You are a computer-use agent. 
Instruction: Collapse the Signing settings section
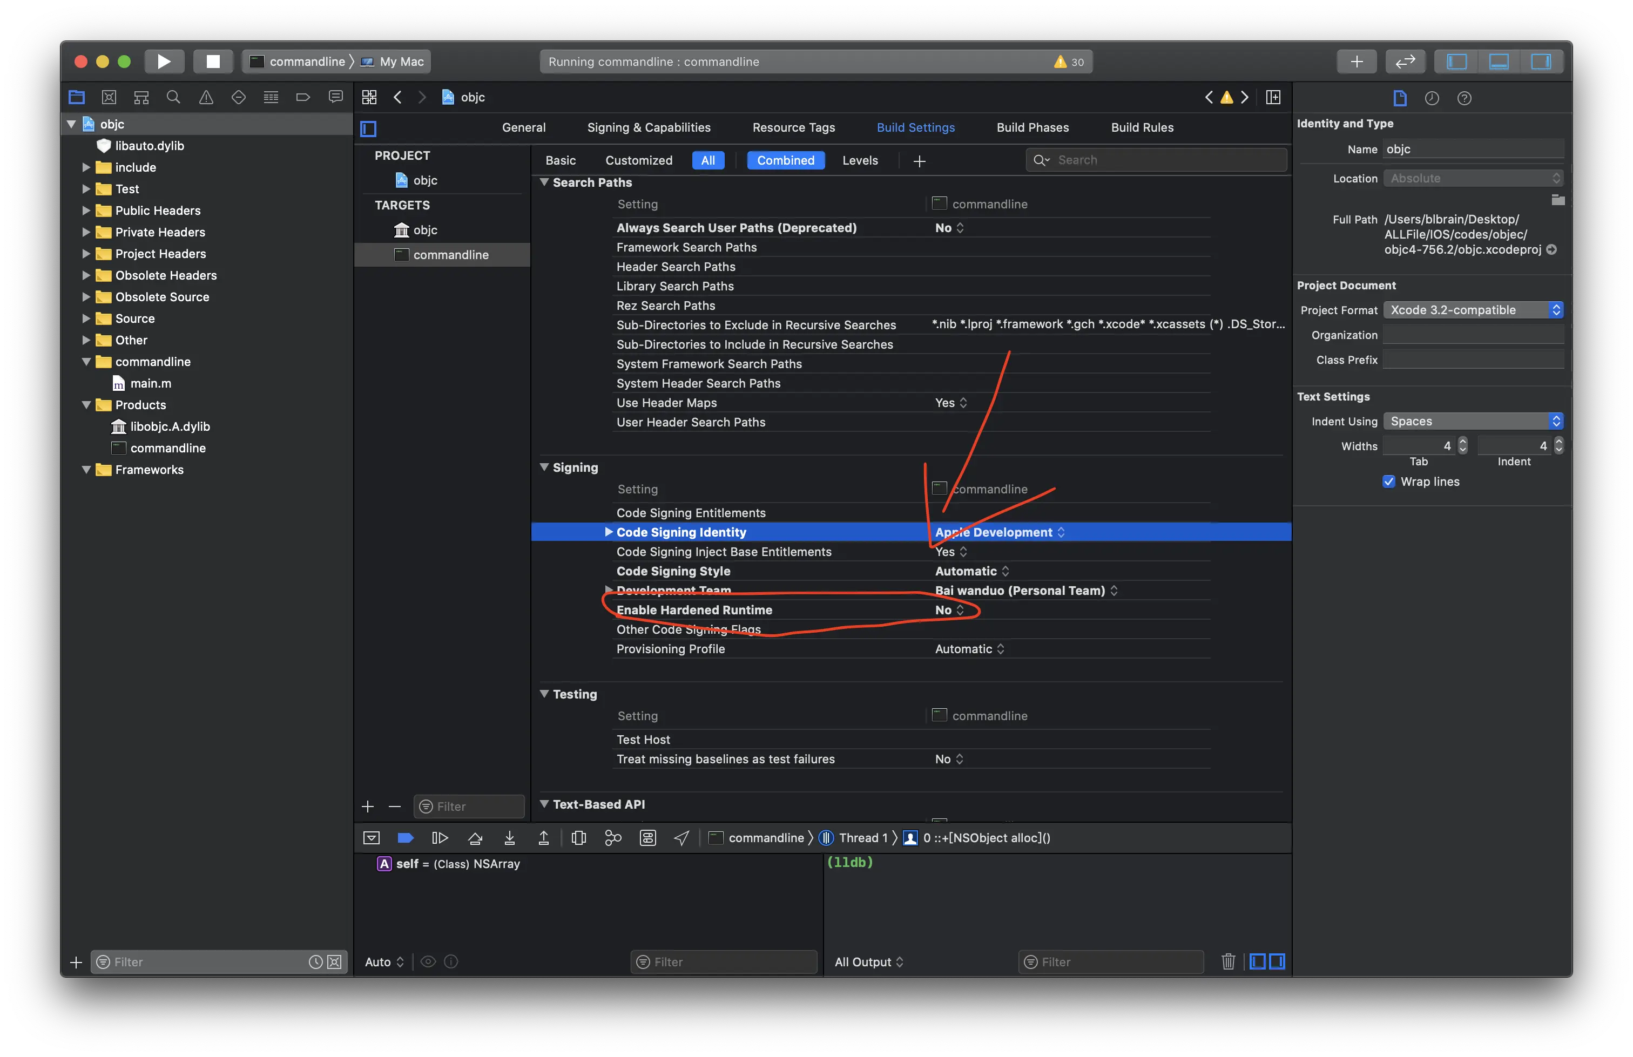click(544, 467)
